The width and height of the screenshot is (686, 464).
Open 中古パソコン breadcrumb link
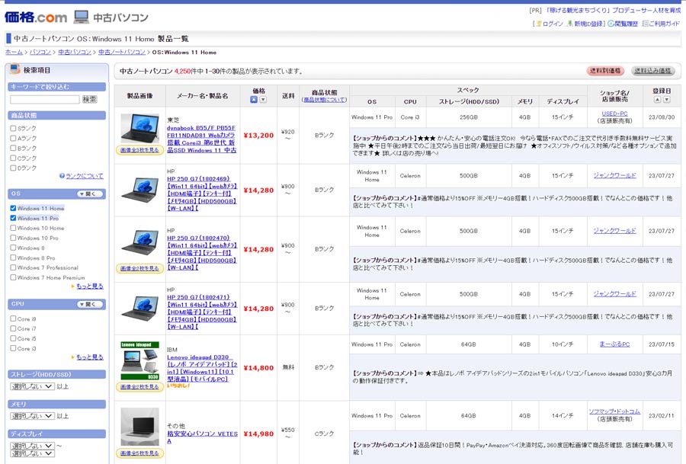75,52
